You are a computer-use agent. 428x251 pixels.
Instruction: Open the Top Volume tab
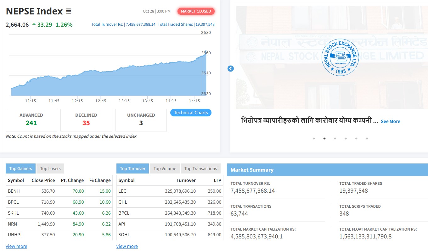point(165,168)
